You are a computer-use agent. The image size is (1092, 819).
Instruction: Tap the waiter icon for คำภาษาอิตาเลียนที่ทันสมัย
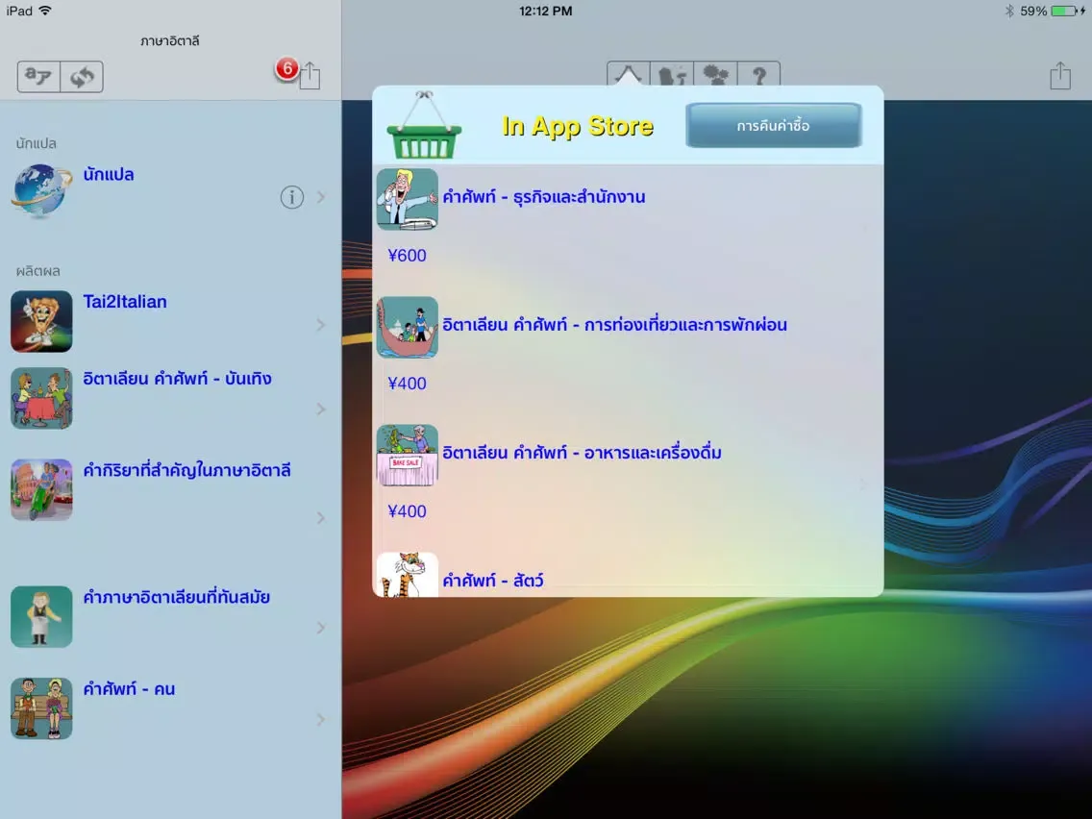point(41,617)
